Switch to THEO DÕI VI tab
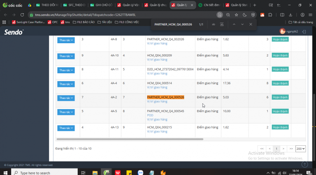This screenshot has width=316, height=175. (x=46, y=5)
